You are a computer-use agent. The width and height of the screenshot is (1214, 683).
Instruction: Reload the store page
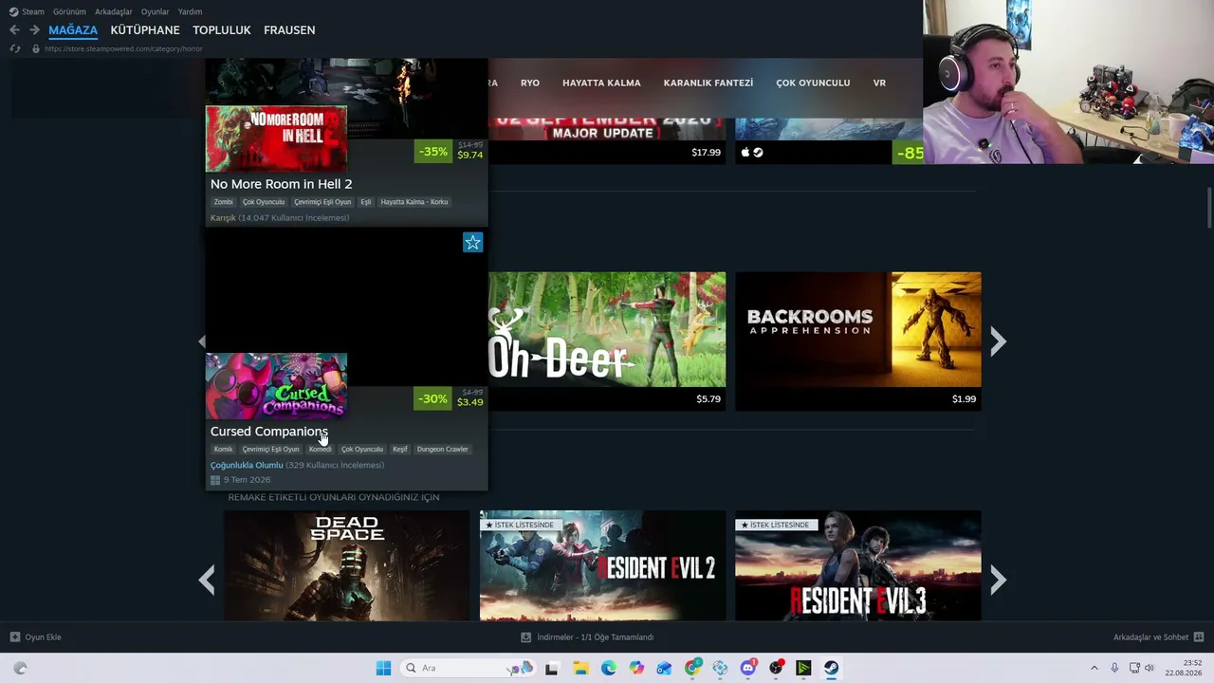tap(14, 48)
